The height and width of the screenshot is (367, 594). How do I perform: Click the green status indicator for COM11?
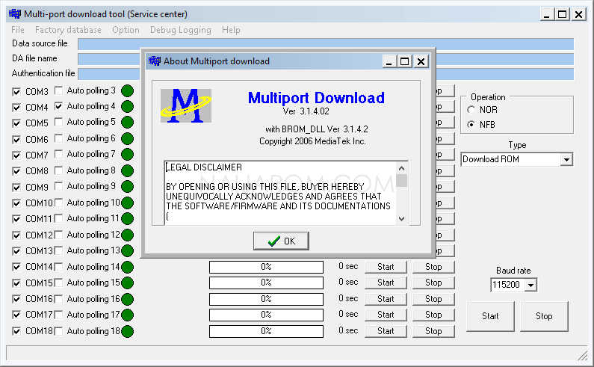(x=127, y=219)
